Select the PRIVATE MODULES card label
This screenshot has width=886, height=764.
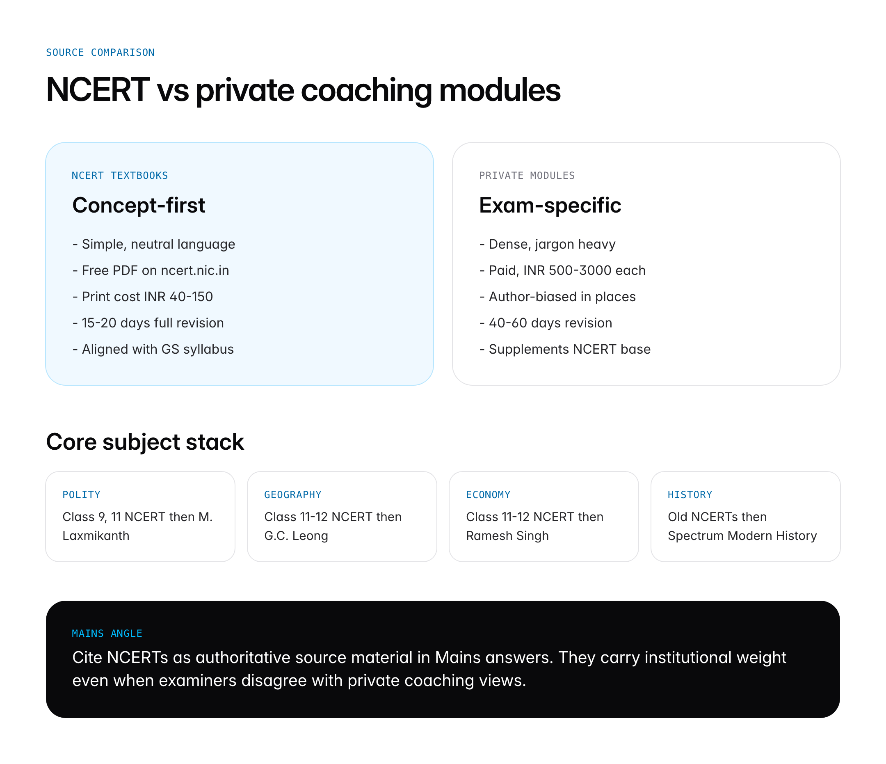[x=526, y=175]
